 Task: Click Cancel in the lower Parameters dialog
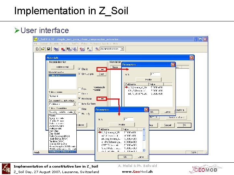pos(141,157)
